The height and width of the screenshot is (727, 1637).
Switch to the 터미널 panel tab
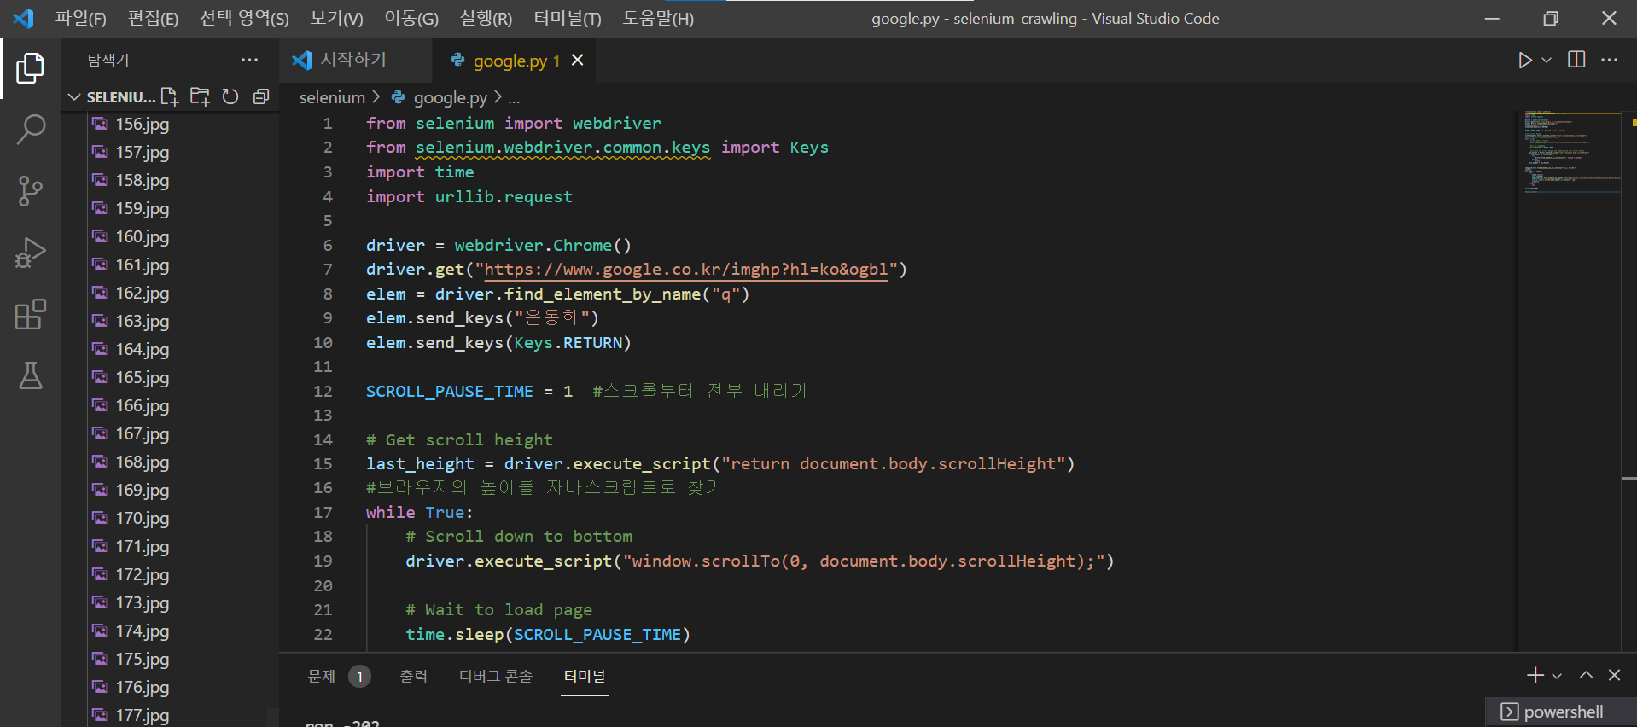585,676
